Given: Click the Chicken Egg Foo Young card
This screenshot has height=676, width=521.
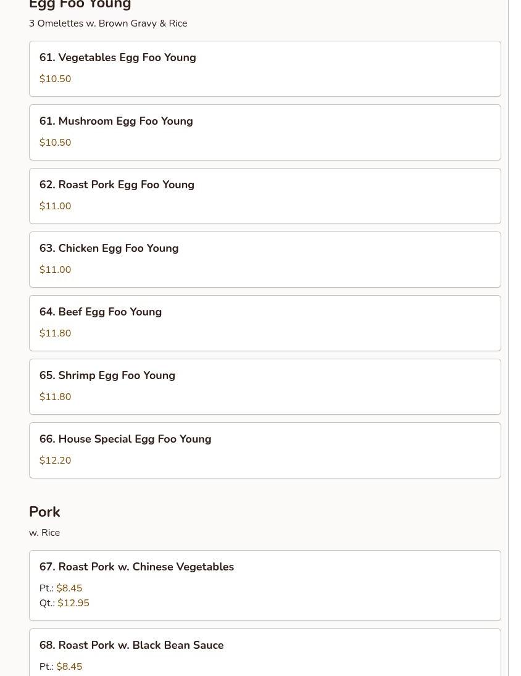Looking at the screenshot, I should [265, 259].
